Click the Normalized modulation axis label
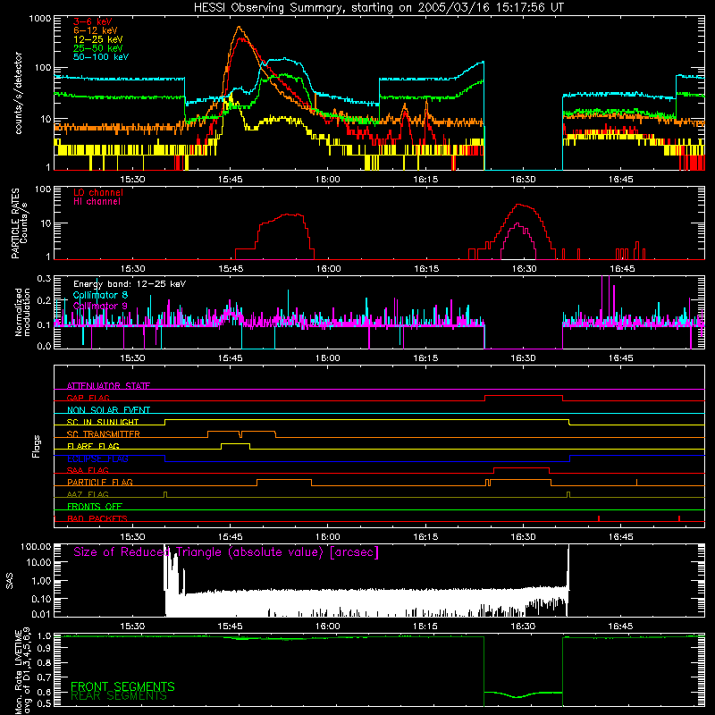This screenshot has width=715, height=715. click(x=22, y=312)
